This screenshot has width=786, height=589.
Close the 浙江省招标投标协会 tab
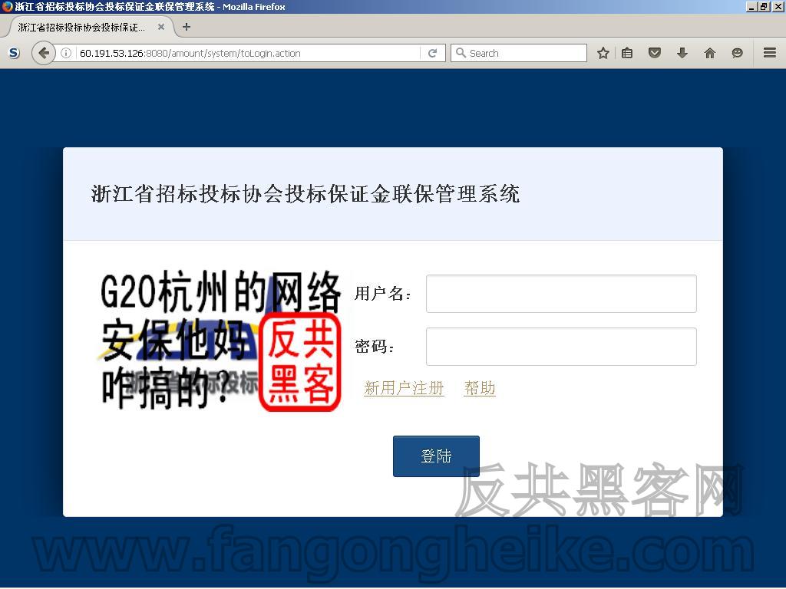coord(161,27)
